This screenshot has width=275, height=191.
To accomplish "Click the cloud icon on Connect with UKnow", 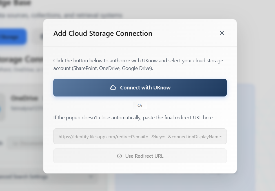I will coord(113,87).
